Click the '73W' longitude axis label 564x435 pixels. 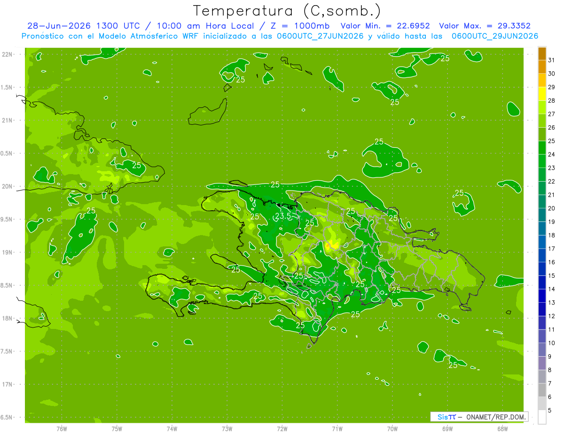click(227, 428)
